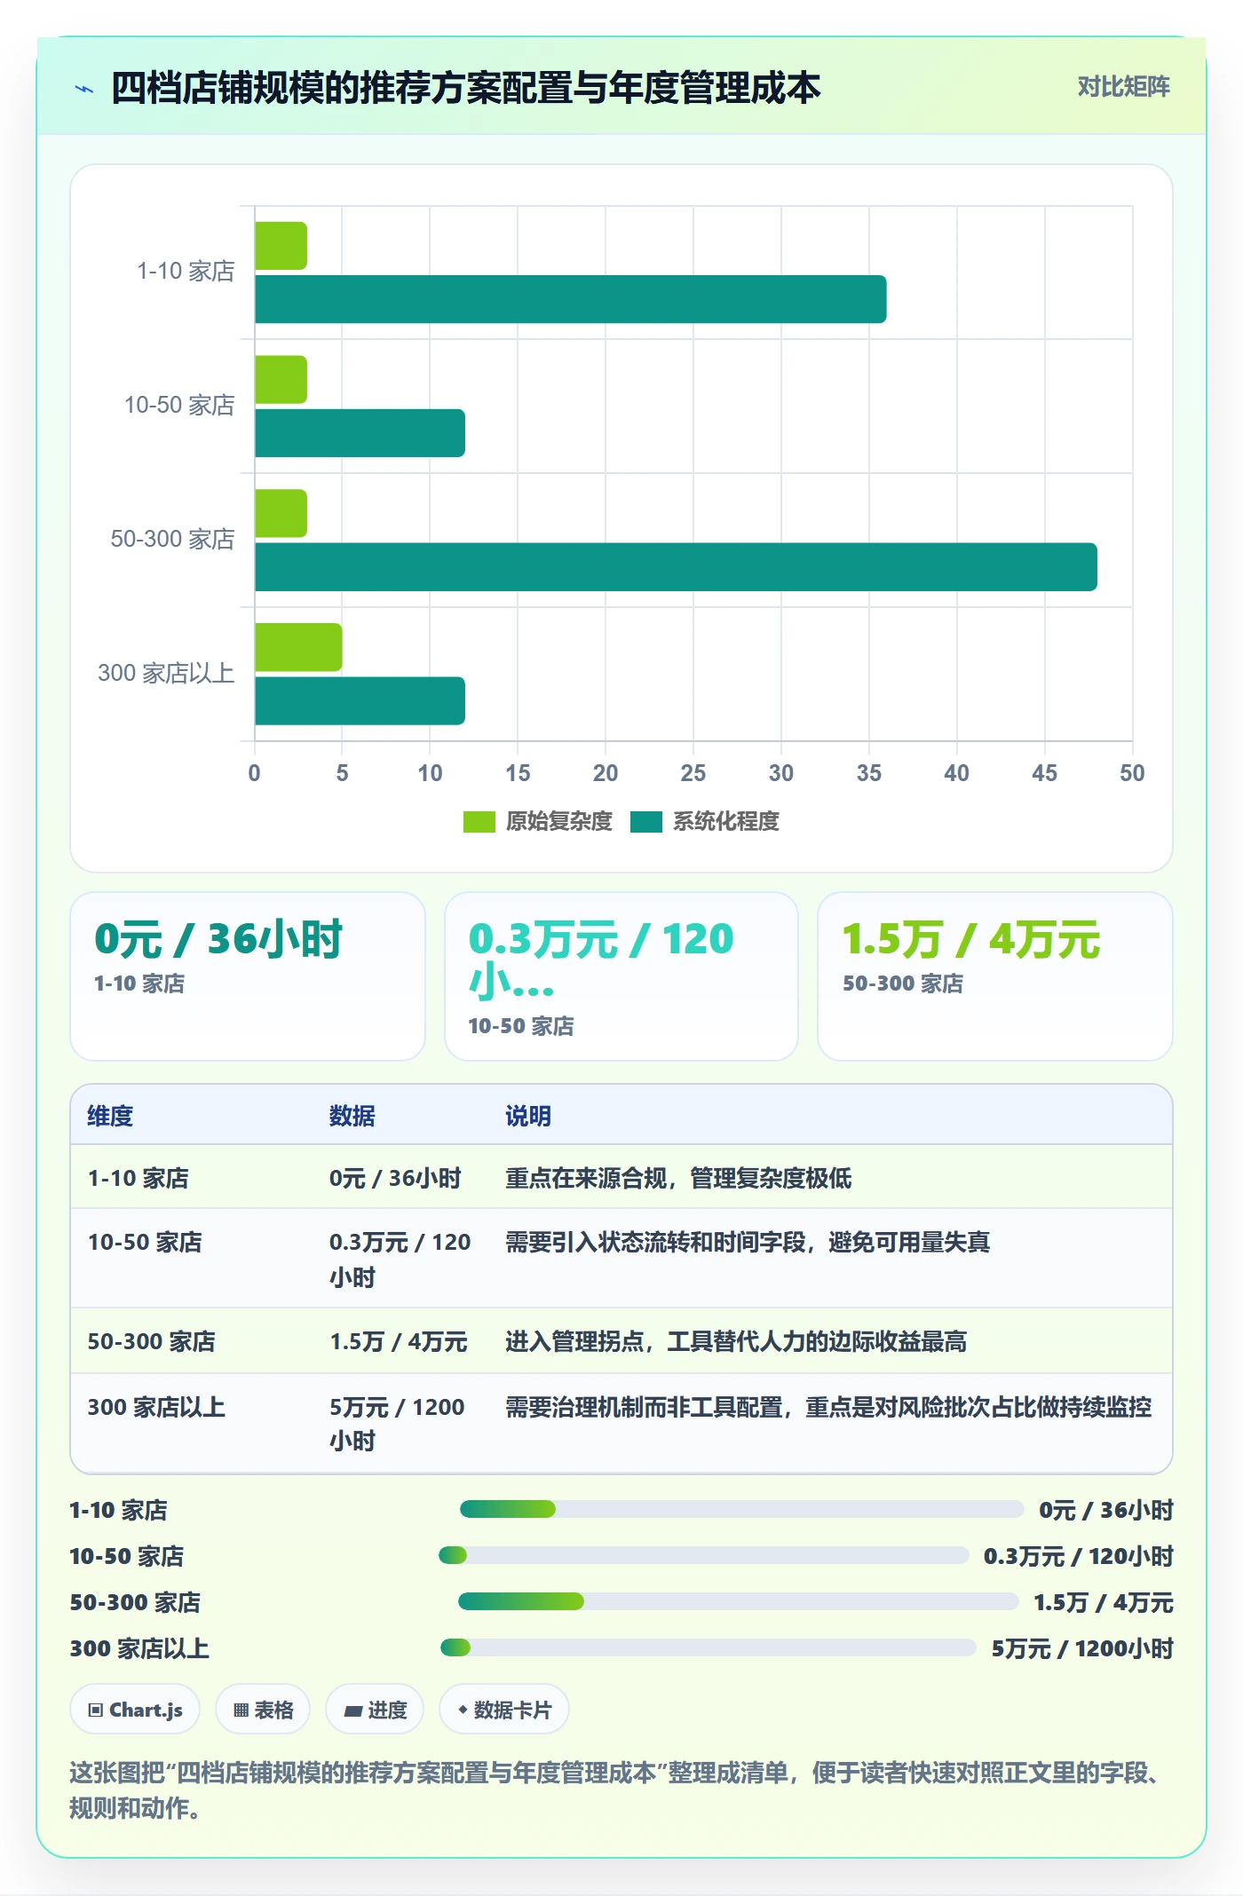Open the 0元 / 36小时 data card
Screen dimensions: 1243x1896
[x=248, y=976]
